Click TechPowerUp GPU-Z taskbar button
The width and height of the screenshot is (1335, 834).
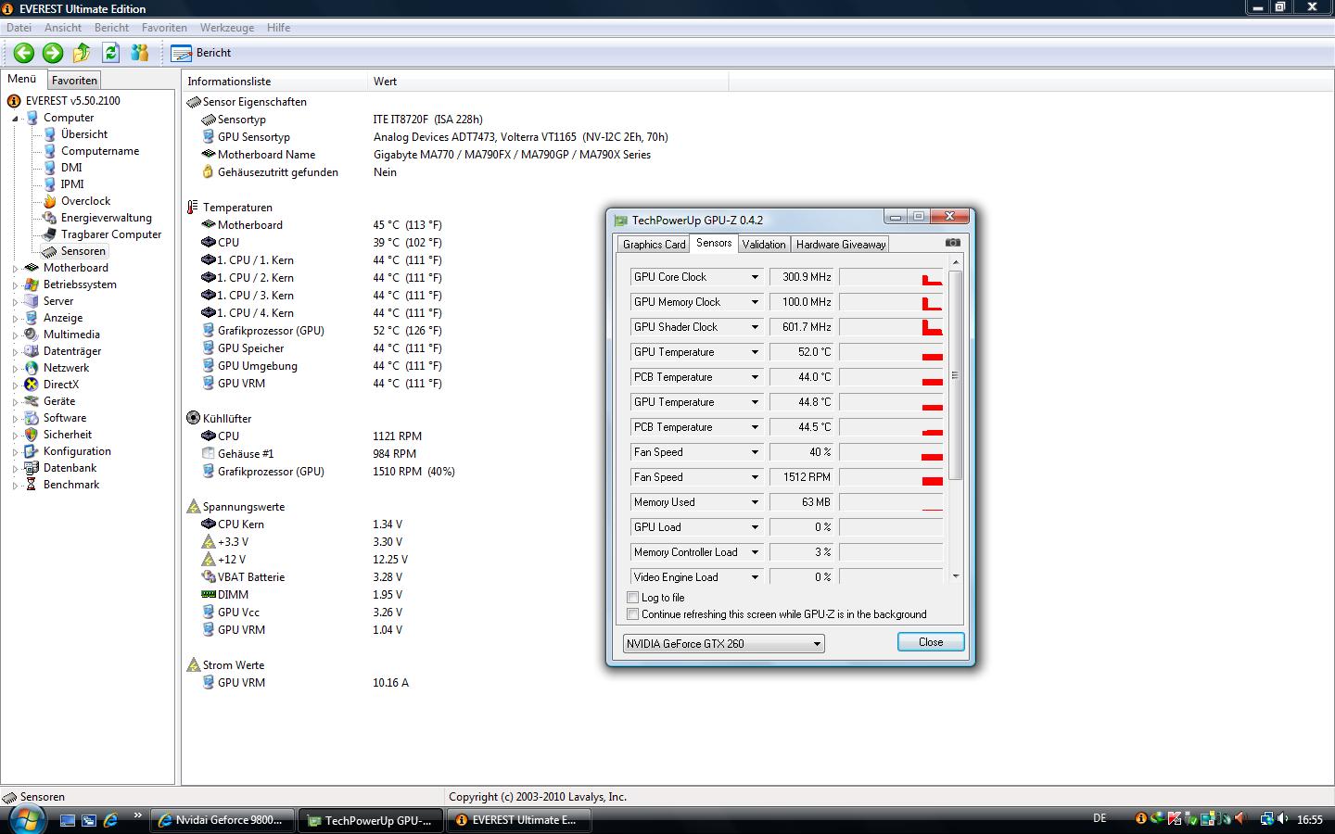pos(371,820)
